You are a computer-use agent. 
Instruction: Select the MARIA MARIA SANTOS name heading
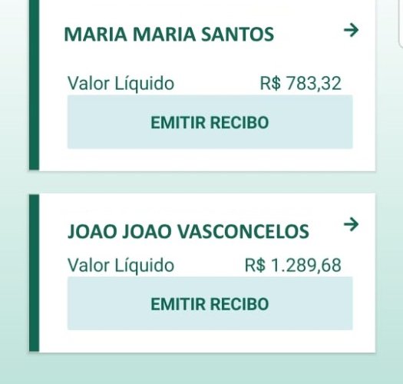tap(169, 35)
